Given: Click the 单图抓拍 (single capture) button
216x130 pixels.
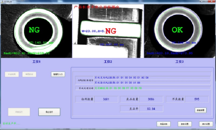Looking at the screenshot, I should pyautogui.click(x=29, y=74).
